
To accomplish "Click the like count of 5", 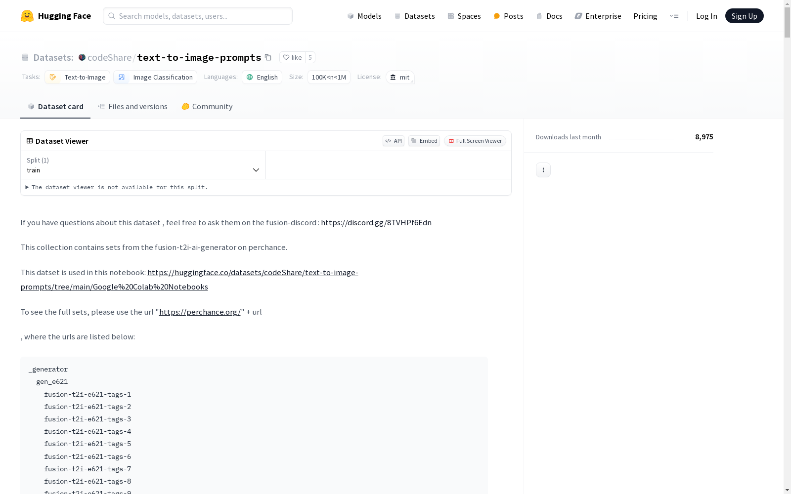I will click(x=310, y=57).
